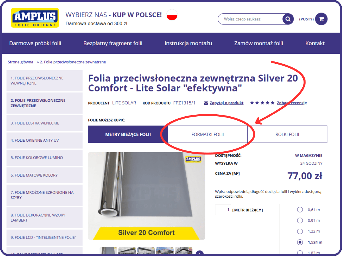Screen dimensions: 342x256
Task: Select the 0,61 m roll width
Action: click(300, 210)
